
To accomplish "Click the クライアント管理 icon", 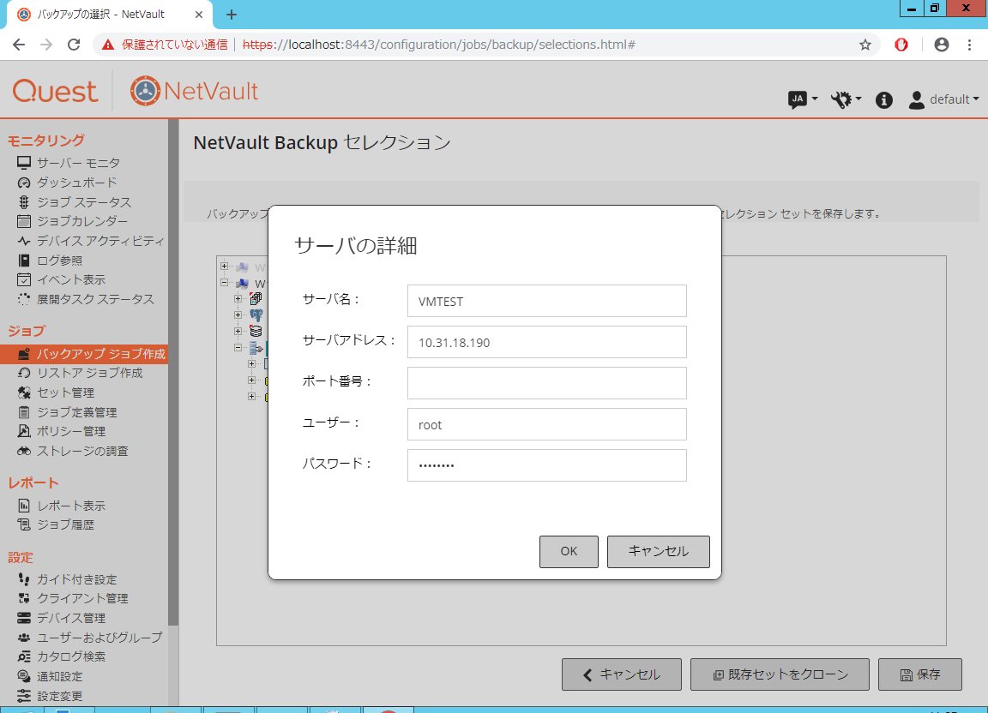I will [x=24, y=598].
